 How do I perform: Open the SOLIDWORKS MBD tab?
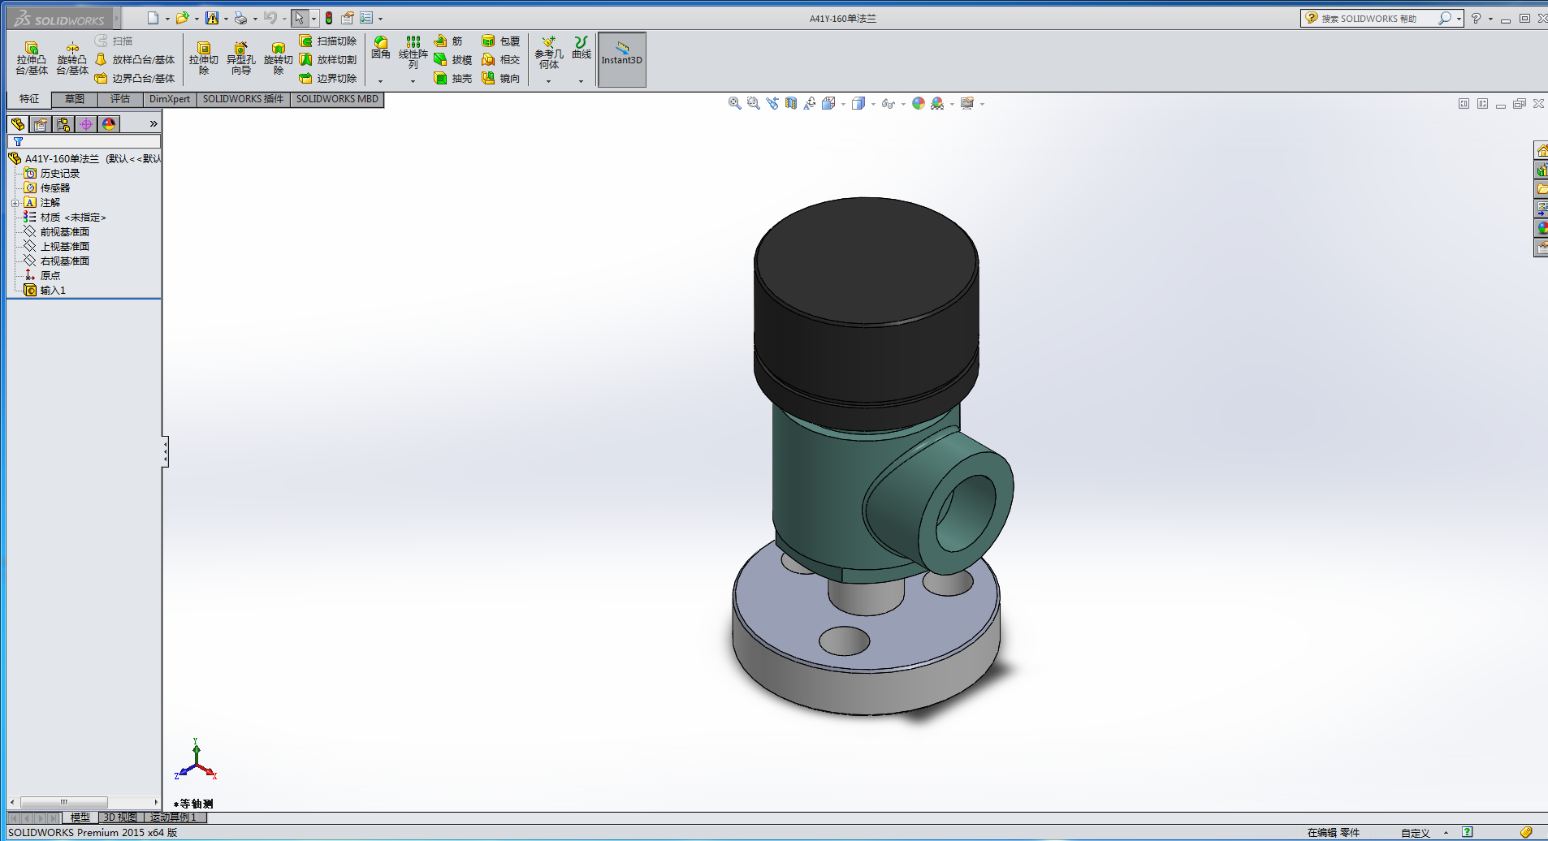tap(337, 99)
